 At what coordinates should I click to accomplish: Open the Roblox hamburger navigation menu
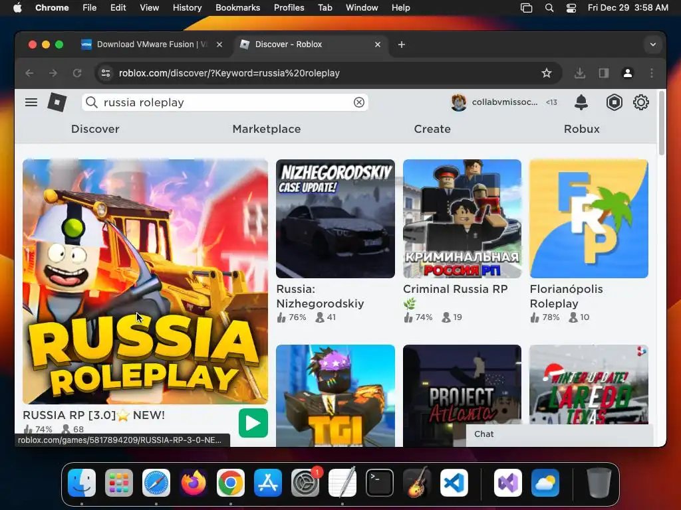[x=31, y=102]
